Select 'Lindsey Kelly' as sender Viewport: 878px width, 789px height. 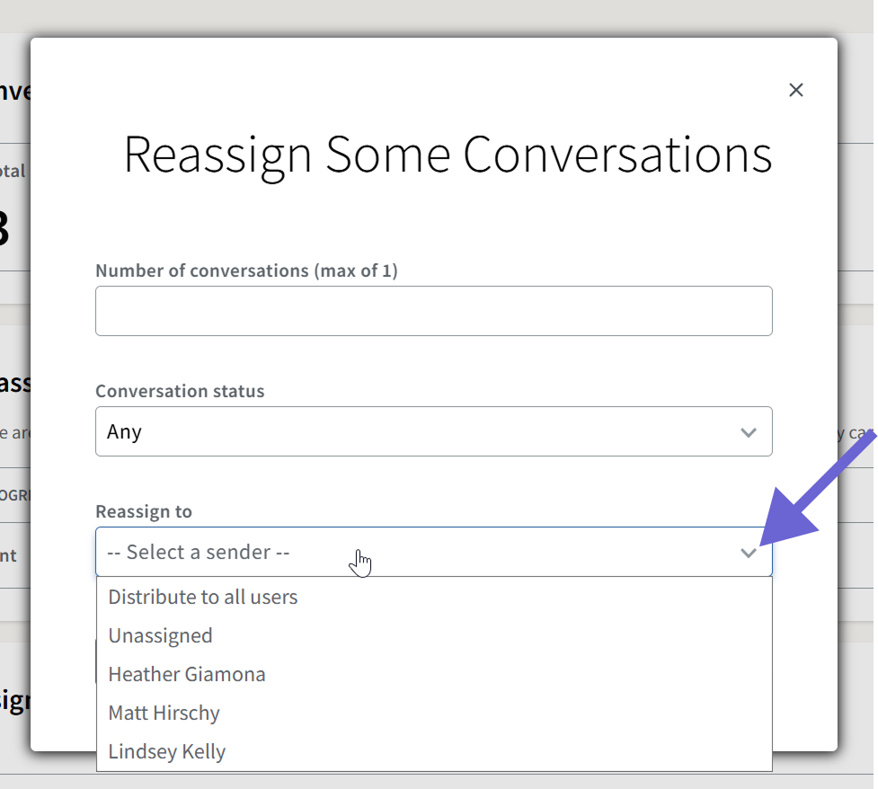point(434,751)
